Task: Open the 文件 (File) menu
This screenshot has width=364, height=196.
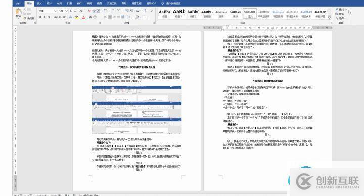Action: [x=18, y=3]
